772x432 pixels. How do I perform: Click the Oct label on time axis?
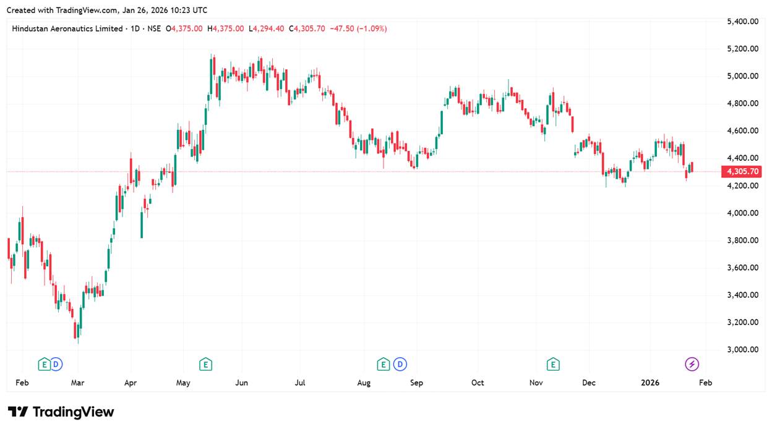[x=478, y=383]
